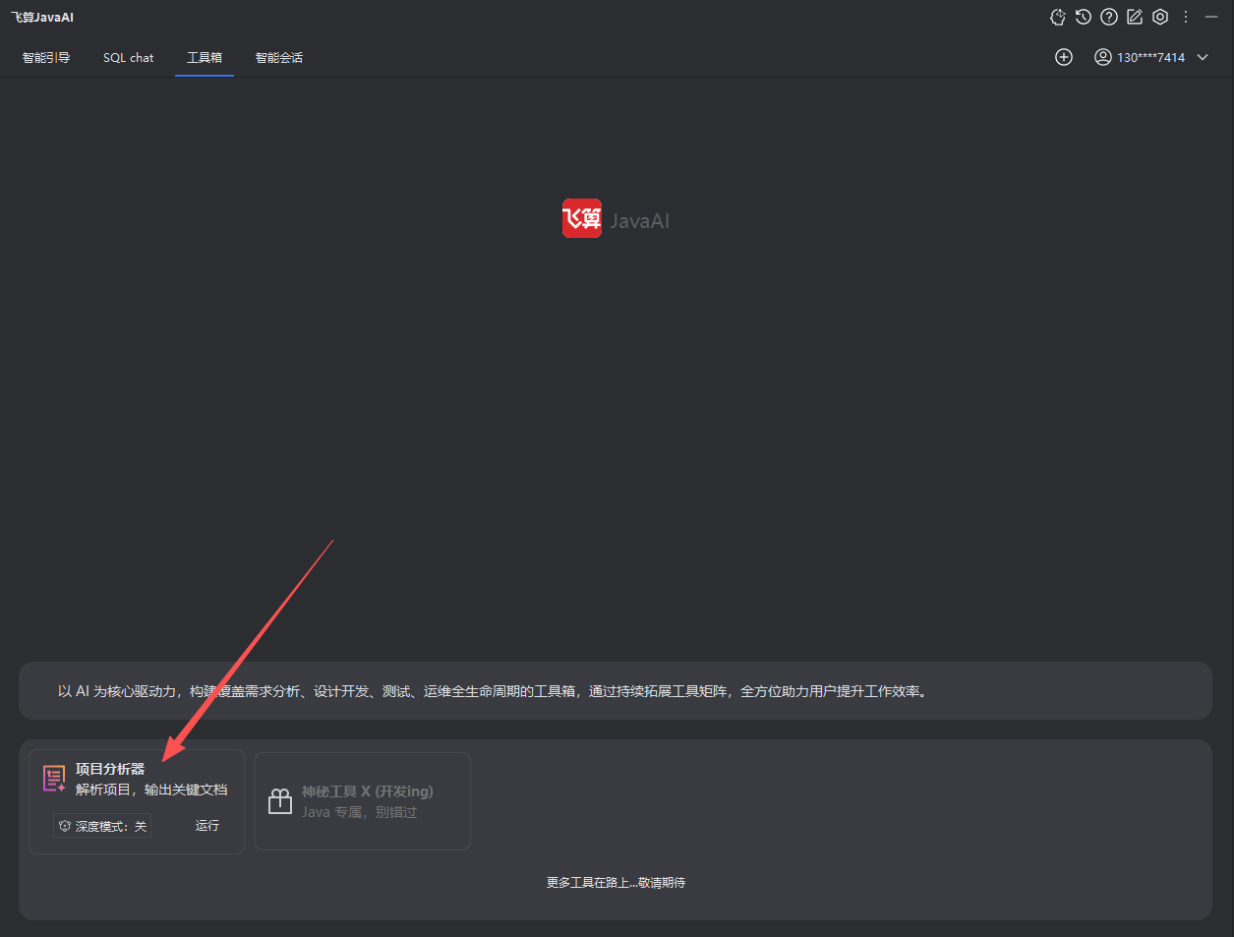Click the 项目分析器 document icon
This screenshot has width=1234, height=937.
click(54, 780)
